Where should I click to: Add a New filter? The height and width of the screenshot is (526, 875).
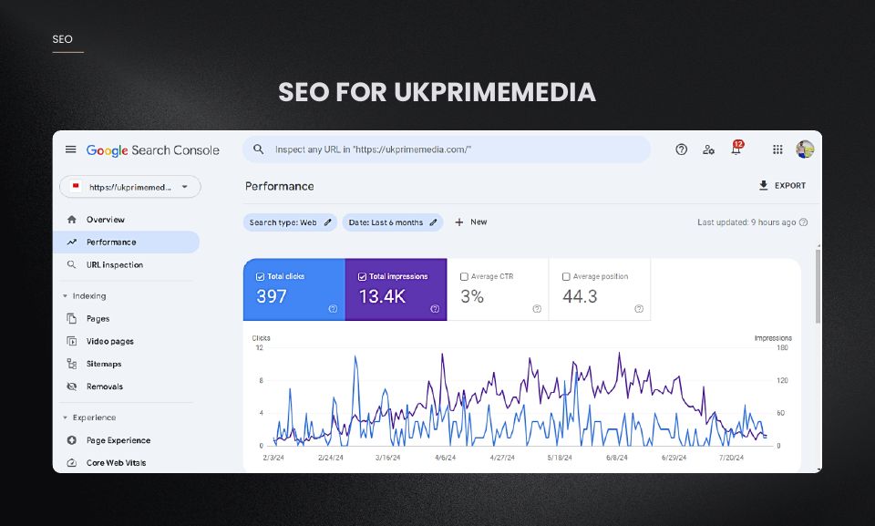(x=471, y=222)
